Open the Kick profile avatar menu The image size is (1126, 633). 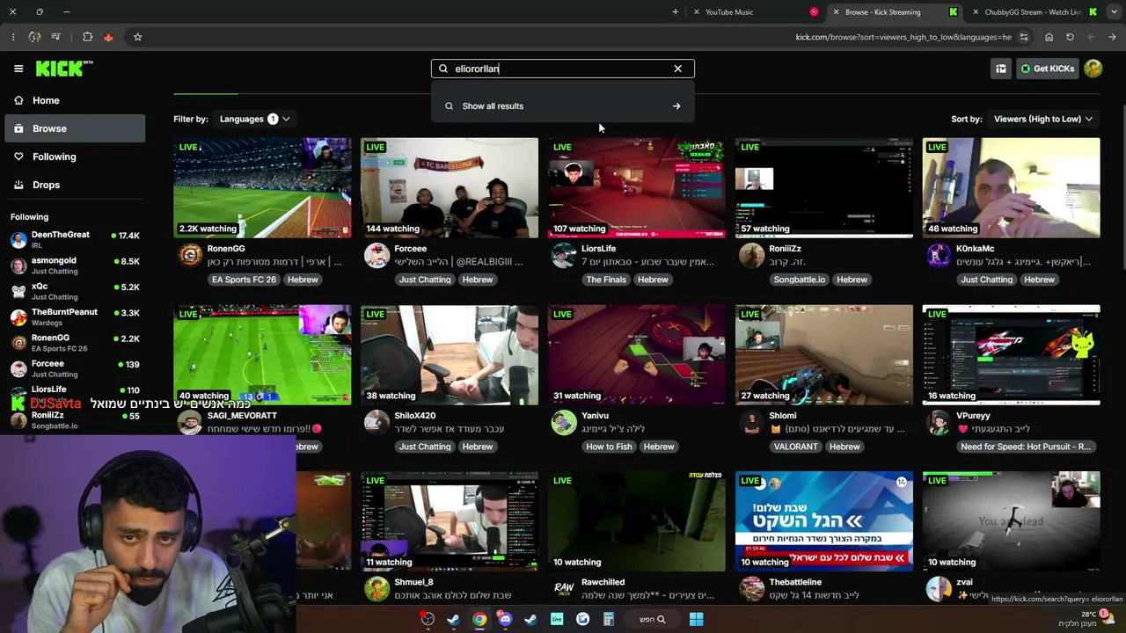[1093, 69]
